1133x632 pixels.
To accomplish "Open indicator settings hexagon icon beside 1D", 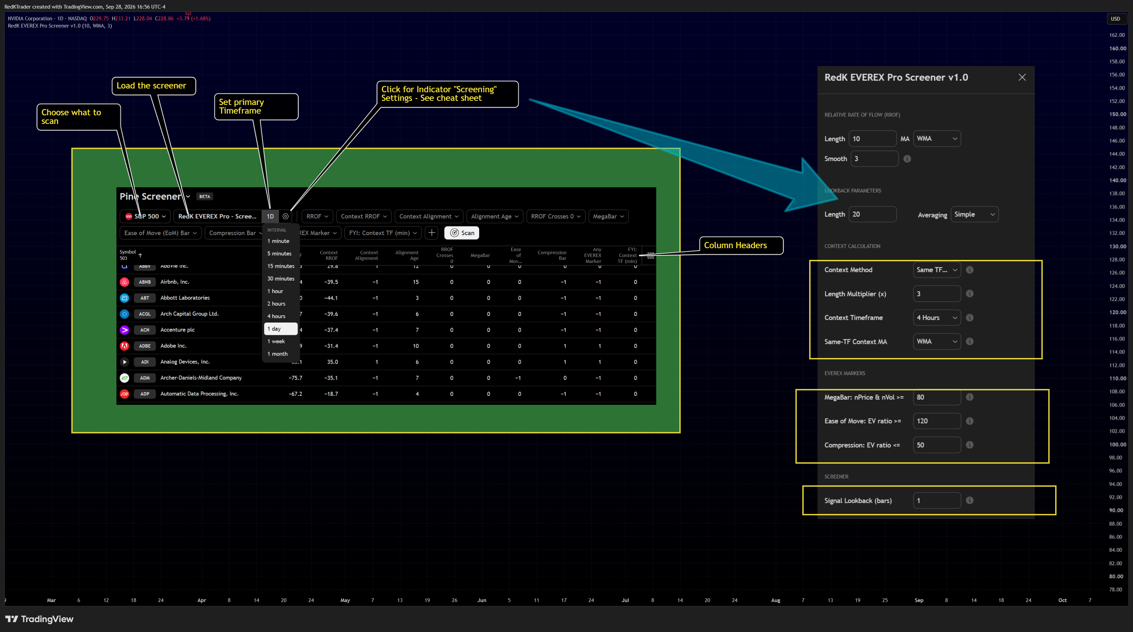I will [286, 216].
